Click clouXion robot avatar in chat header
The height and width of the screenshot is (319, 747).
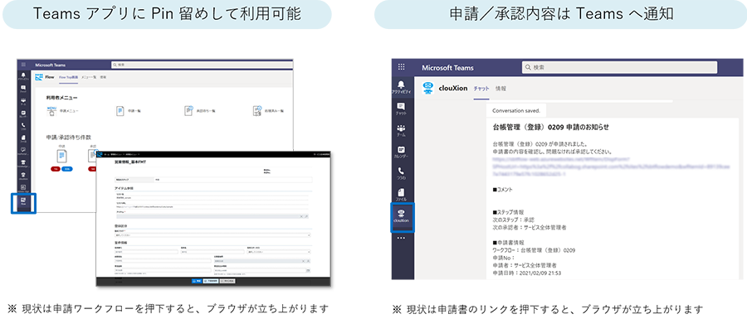click(427, 88)
